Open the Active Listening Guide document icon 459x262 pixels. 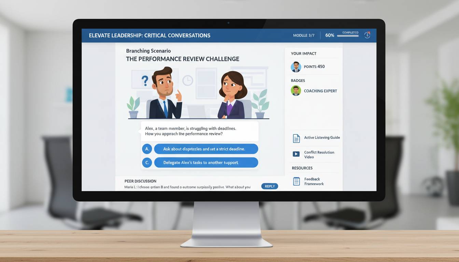[x=296, y=138]
